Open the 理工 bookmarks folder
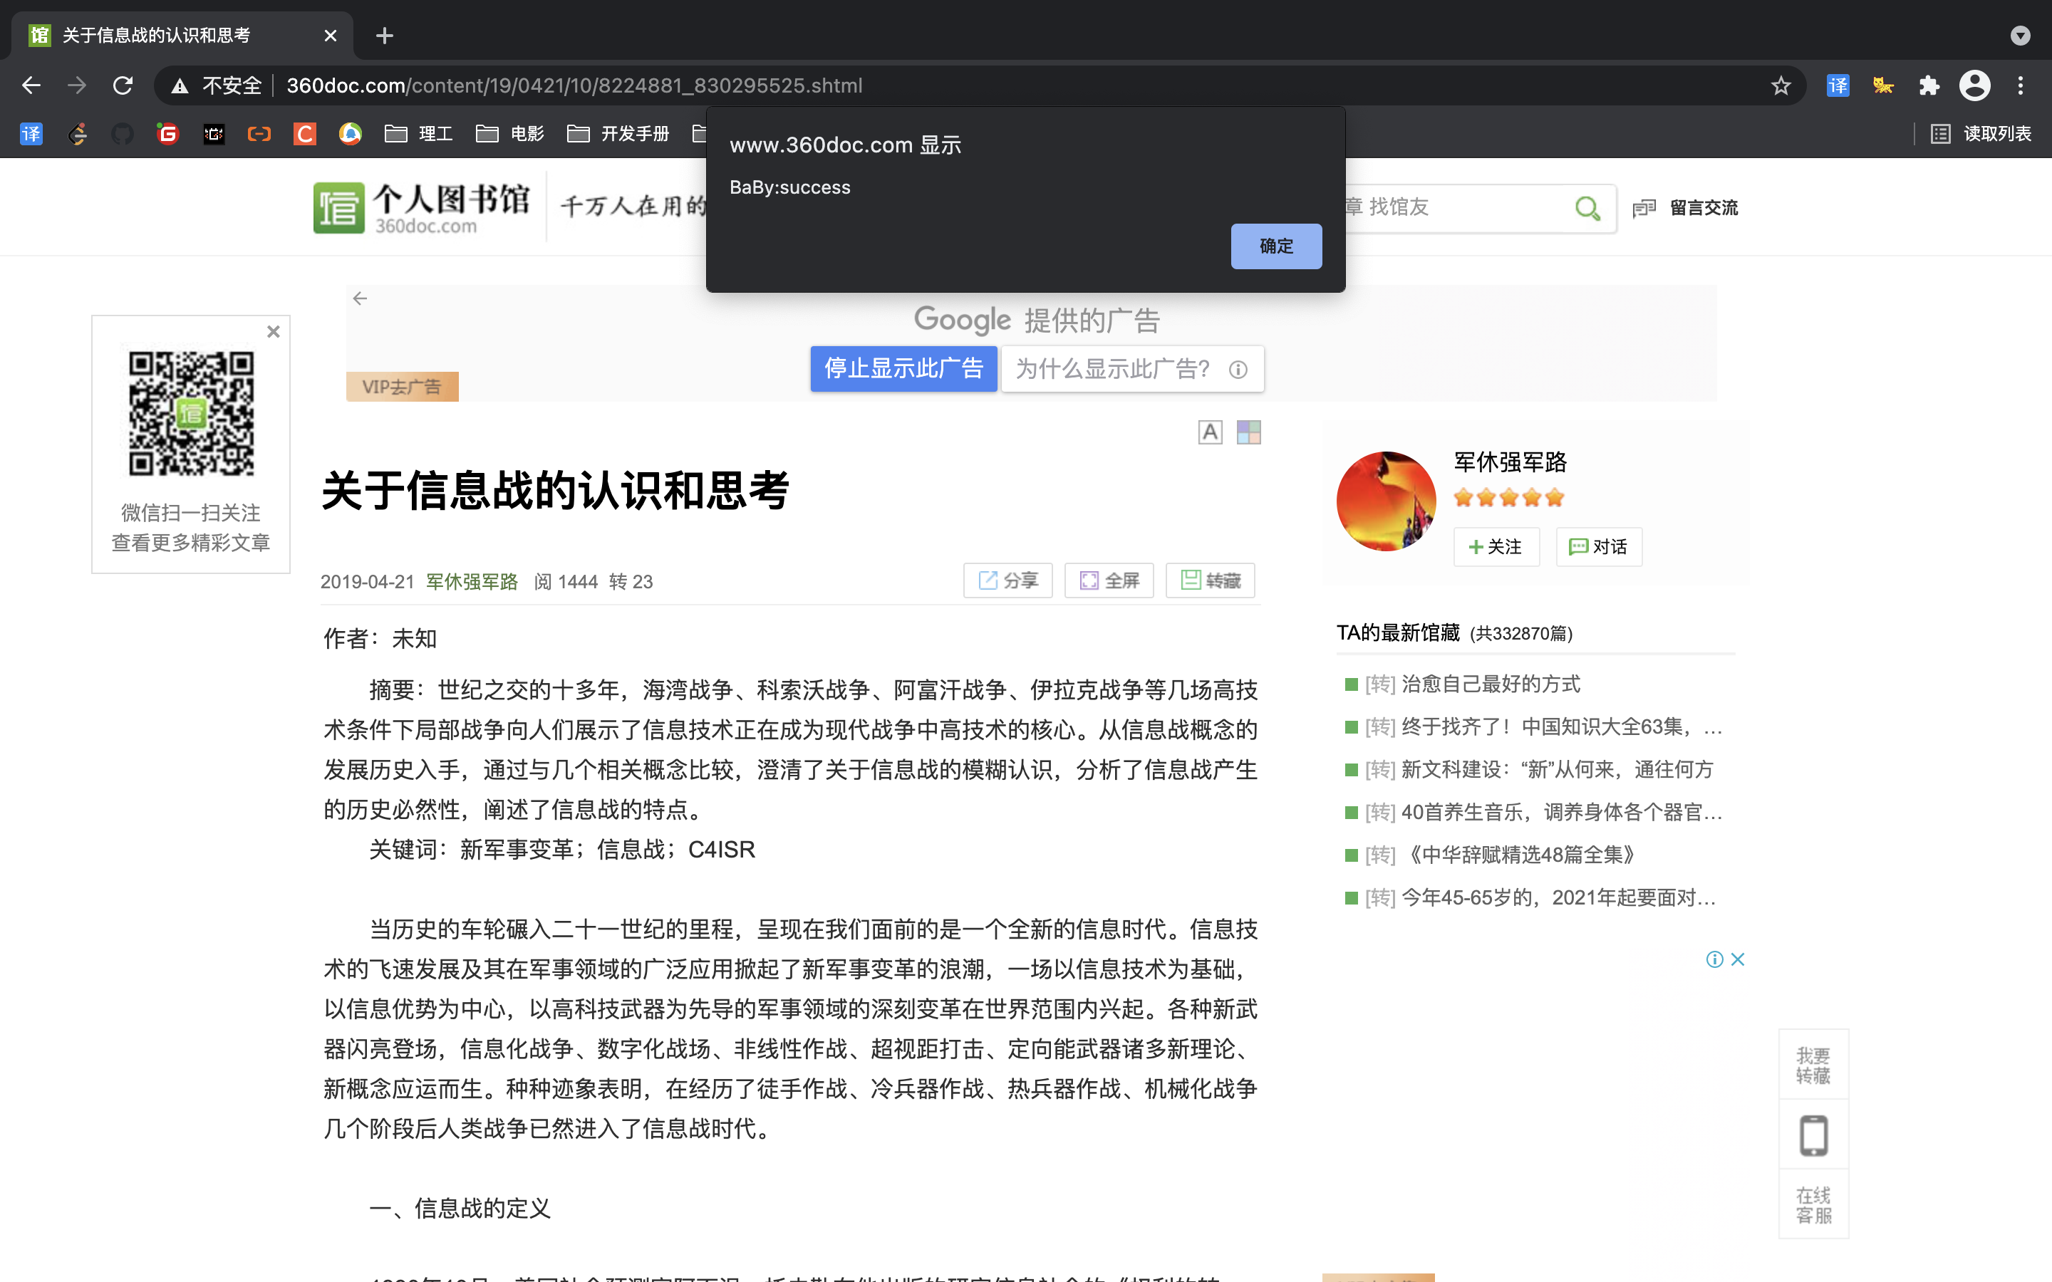 (420, 133)
